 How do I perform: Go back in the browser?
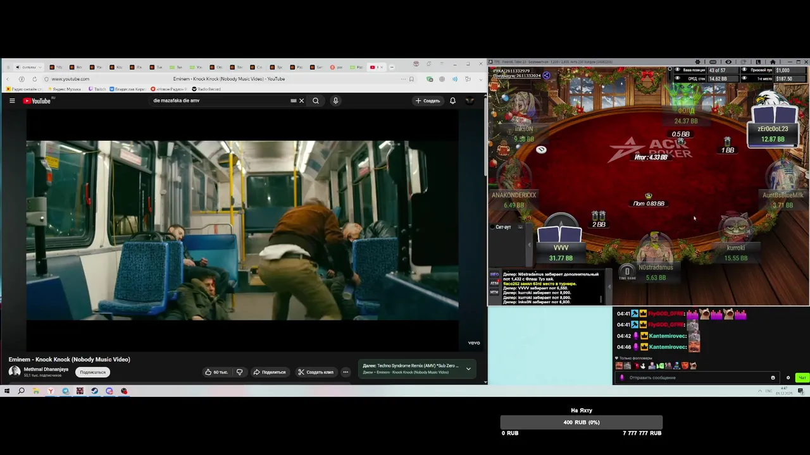8,79
